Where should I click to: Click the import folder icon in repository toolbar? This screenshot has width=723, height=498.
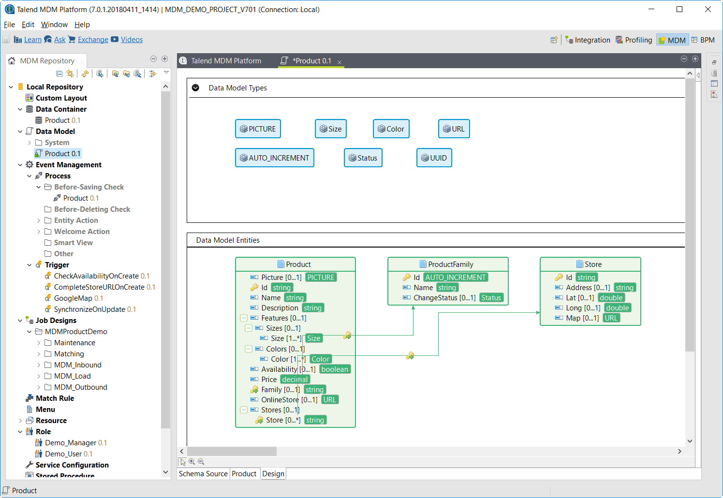tap(115, 73)
